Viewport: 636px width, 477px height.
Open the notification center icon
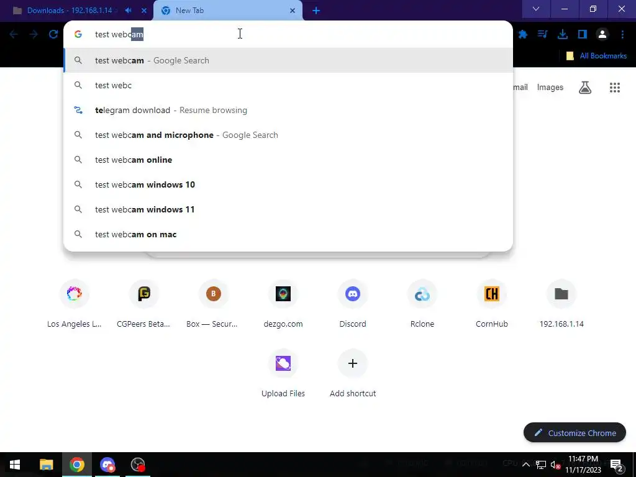pos(616,465)
